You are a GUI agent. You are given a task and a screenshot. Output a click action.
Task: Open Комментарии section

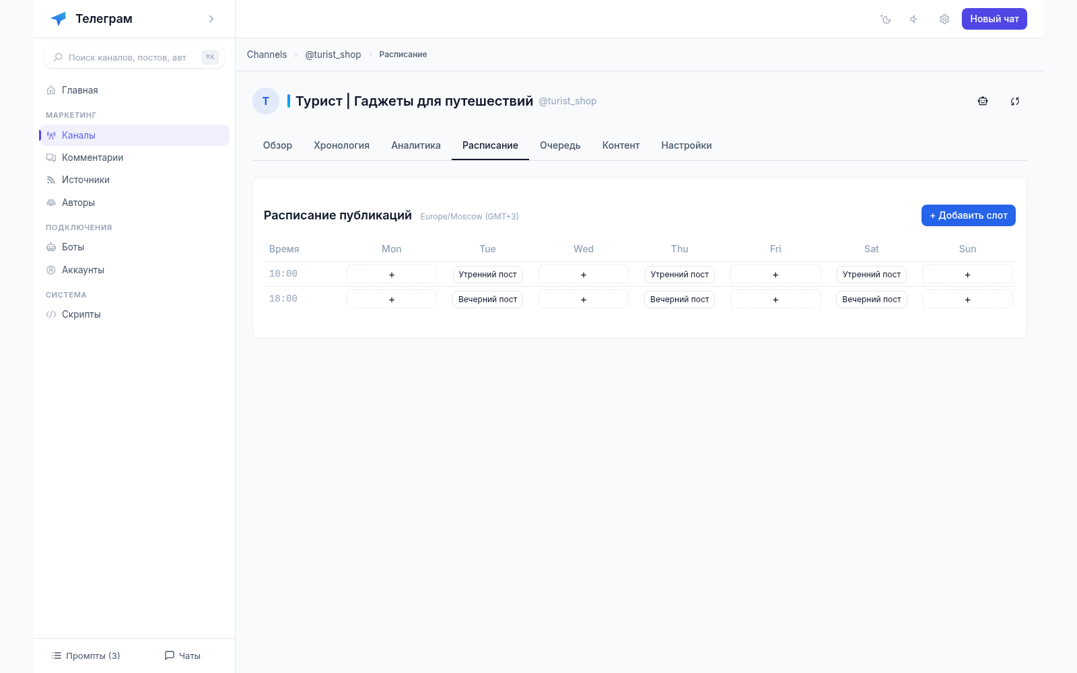135,157
